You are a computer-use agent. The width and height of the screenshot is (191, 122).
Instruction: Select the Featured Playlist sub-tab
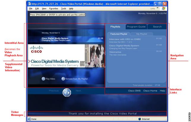(119, 34)
